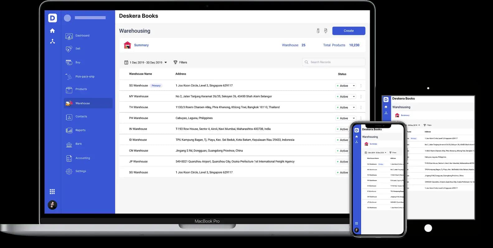Open three-dot menu for SG Warehouse row
The height and width of the screenshot is (248, 493).
pos(361,86)
